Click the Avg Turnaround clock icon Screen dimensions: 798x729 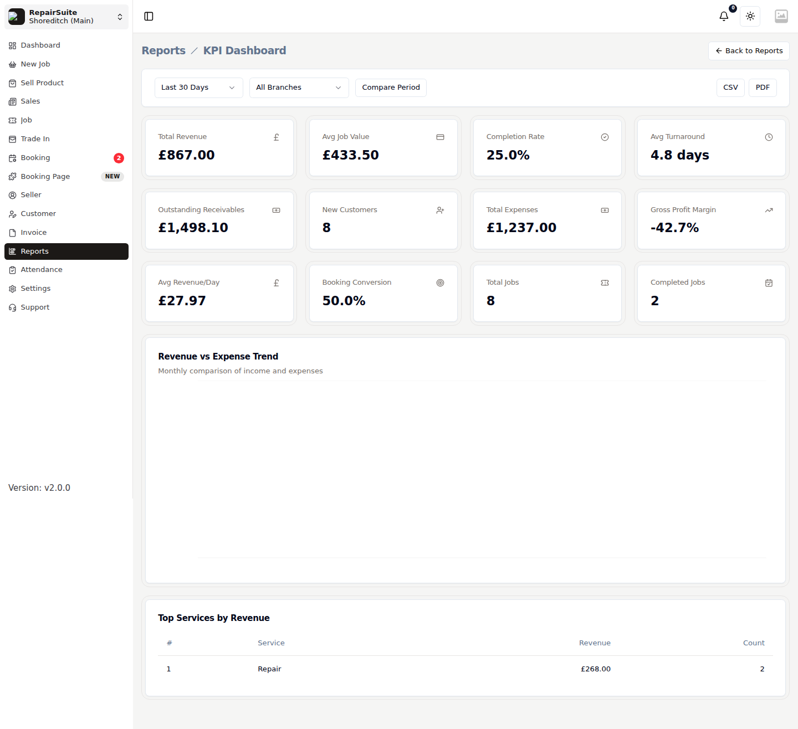pos(769,137)
